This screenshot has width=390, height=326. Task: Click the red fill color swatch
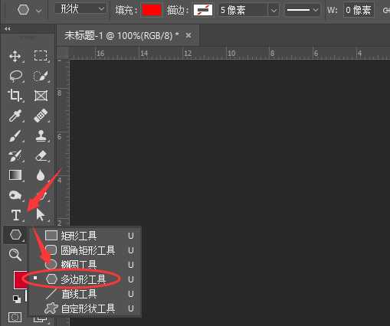(152, 10)
